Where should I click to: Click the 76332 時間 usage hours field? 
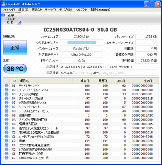pyautogui.click(x=147, y=61)
